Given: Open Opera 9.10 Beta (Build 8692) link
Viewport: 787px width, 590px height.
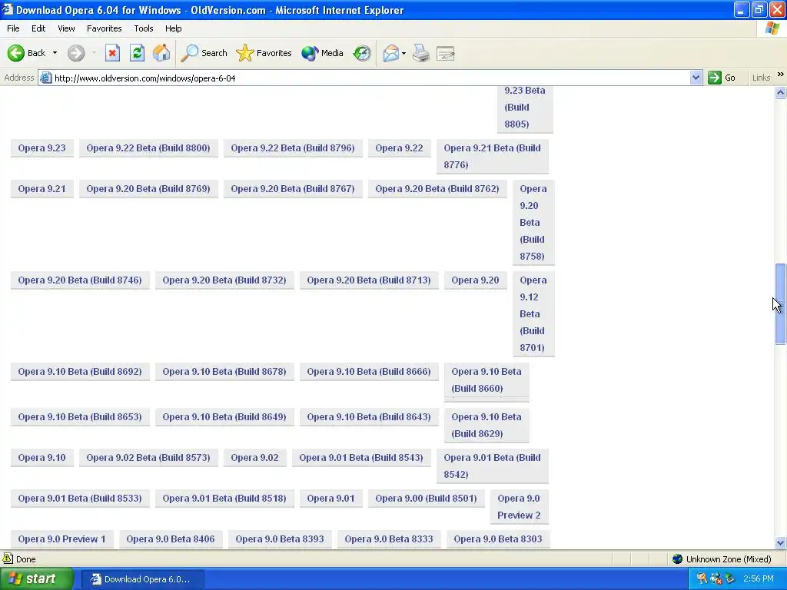Looking at the screenshot, I should pyautogui.click(x=80, y=371).
